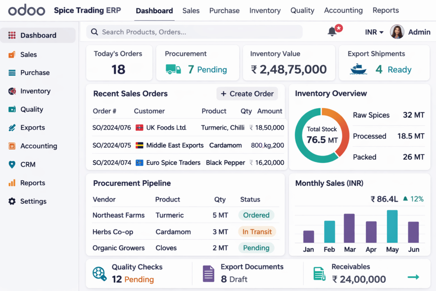
Task: Switch to the Accounting tab in top navigation
Action: (343, 10)
